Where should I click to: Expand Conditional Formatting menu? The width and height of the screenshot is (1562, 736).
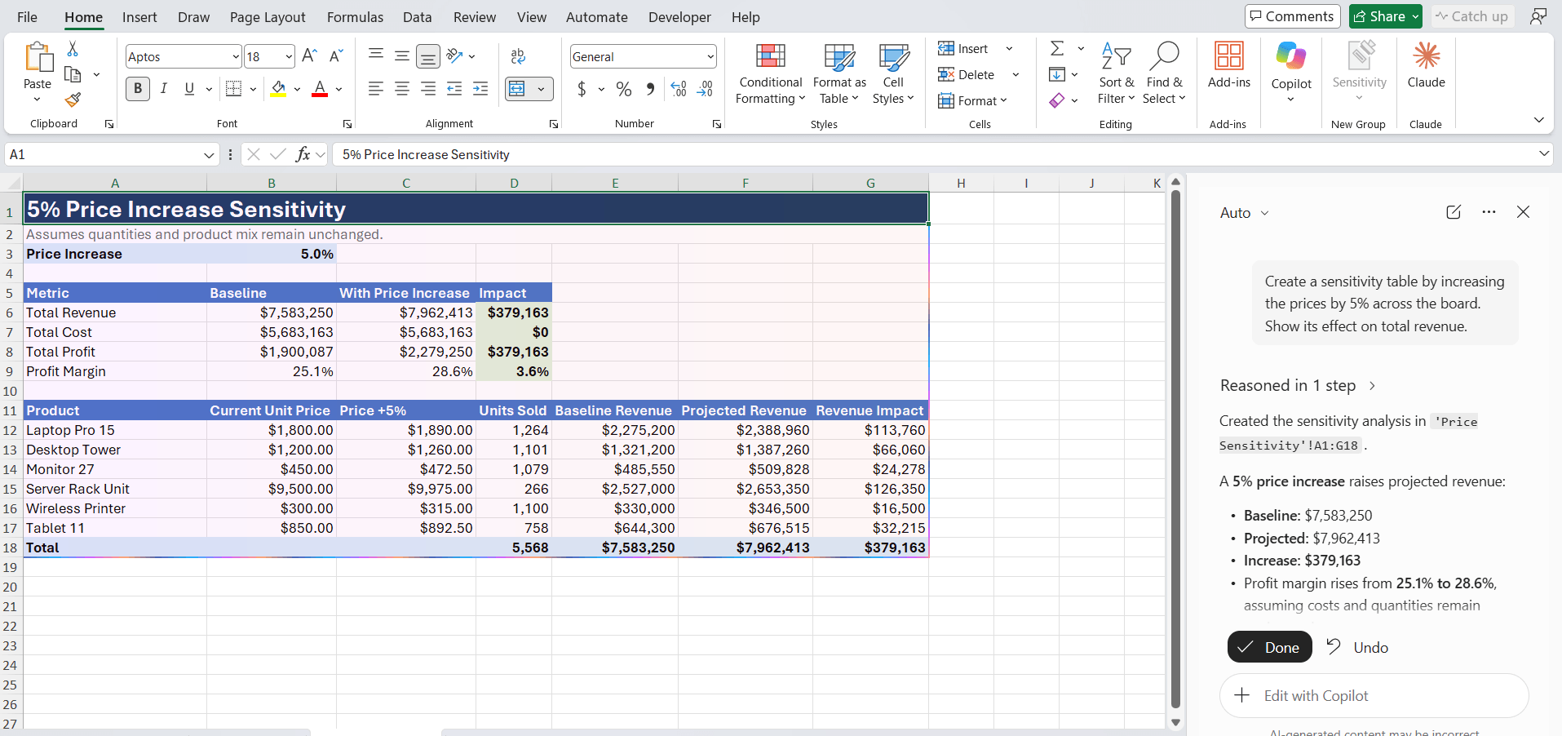click(x=770, y=73)
